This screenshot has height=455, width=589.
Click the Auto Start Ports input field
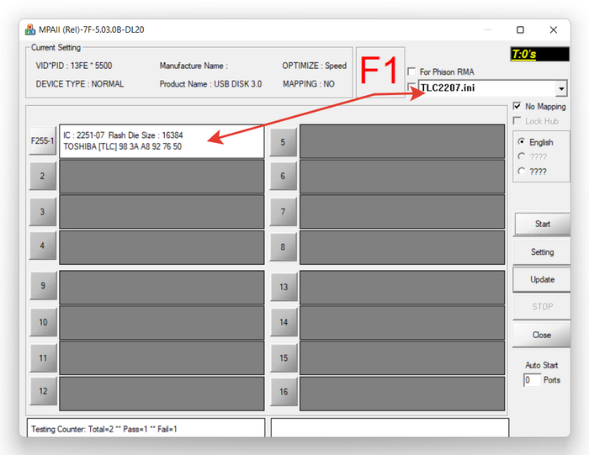click(532, 380)
